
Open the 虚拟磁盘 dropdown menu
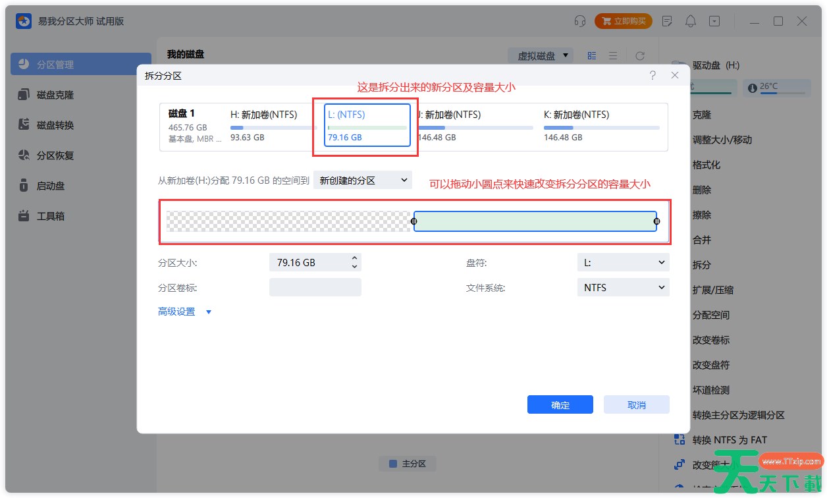540,56
